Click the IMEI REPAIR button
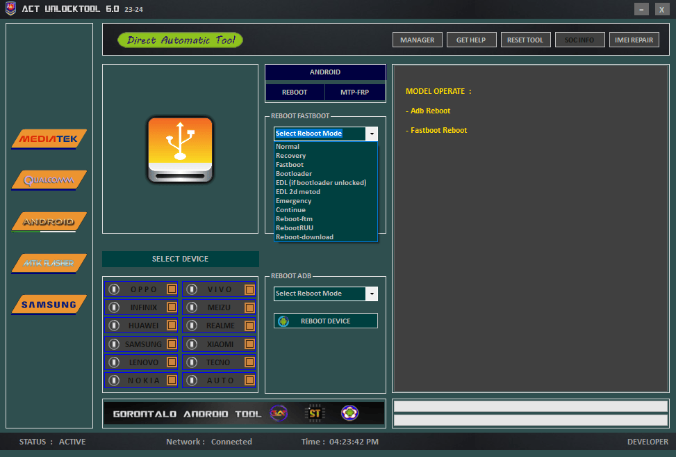Viewport: 676px width, 457px height. pyautogui.click(x=634, y=40)
